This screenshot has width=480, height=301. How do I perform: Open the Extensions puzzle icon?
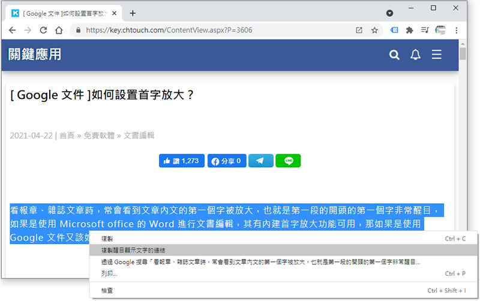coord(410,30)
